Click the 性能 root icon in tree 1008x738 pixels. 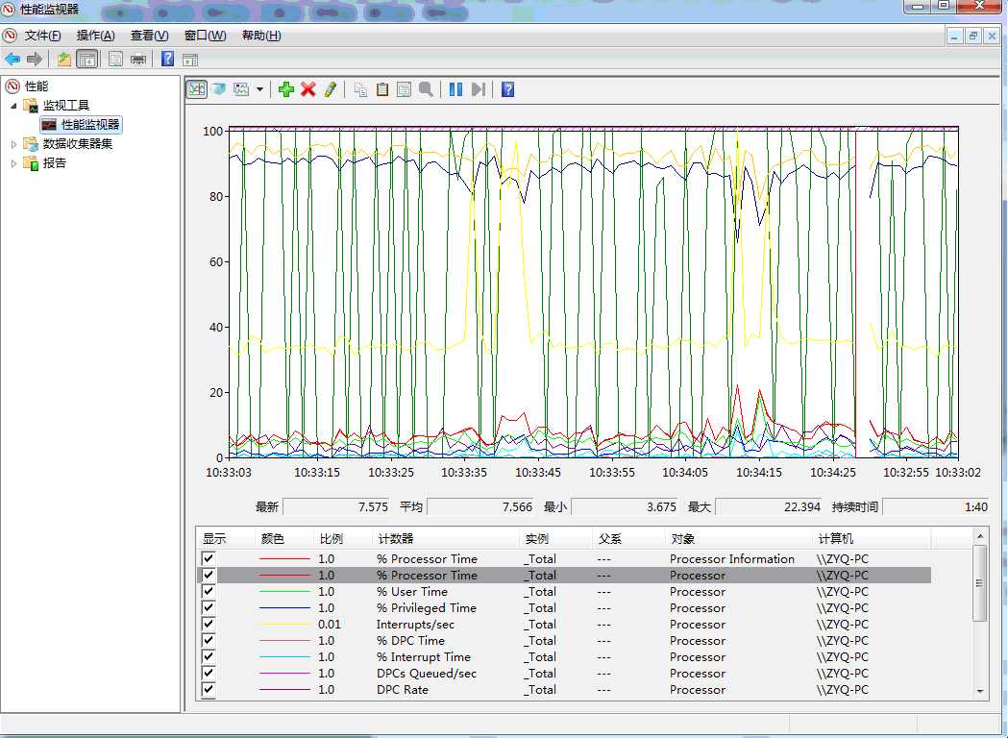12,86
